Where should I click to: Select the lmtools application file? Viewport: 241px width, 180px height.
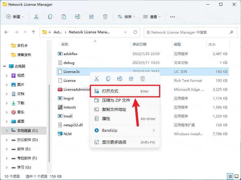click(x=70, y=107)
